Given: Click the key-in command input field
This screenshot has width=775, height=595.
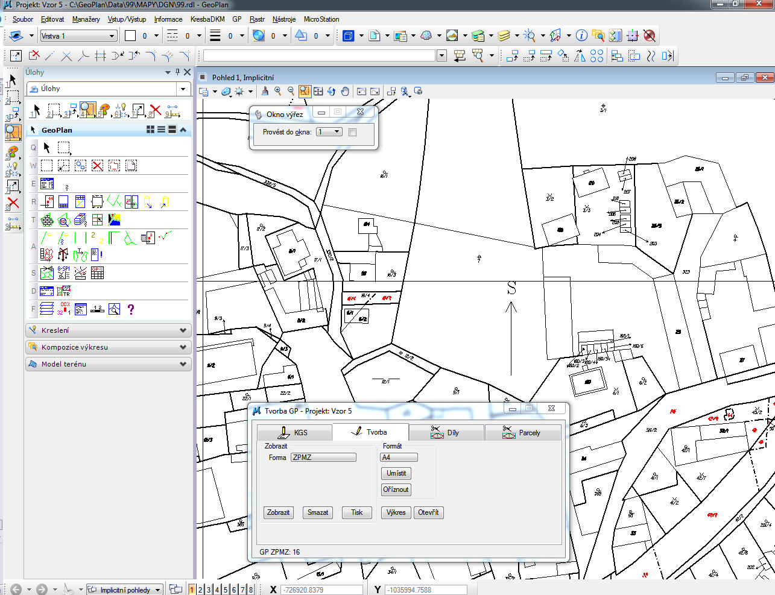Looking at the screenshot, I should click(319, 56).
